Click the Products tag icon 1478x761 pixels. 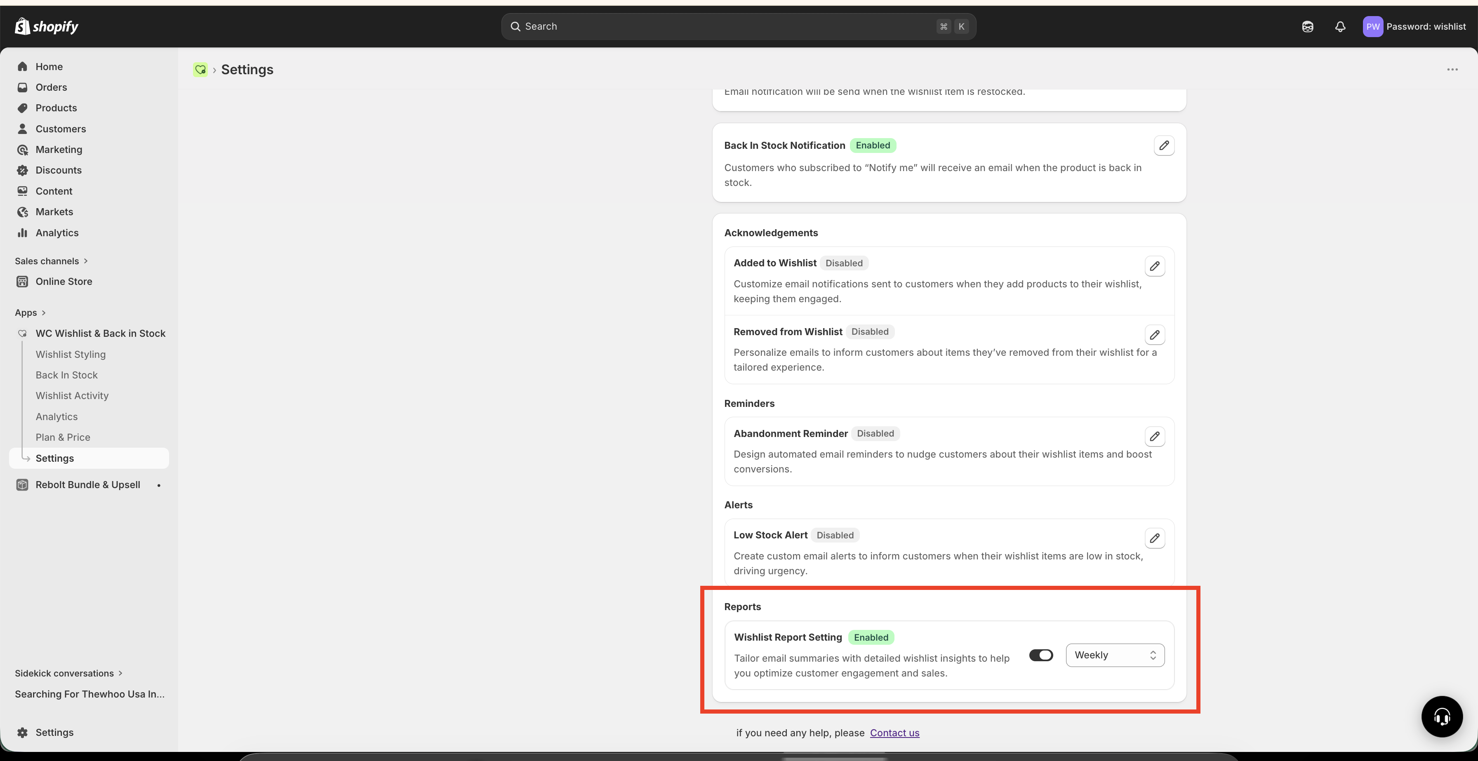(22, 108)
